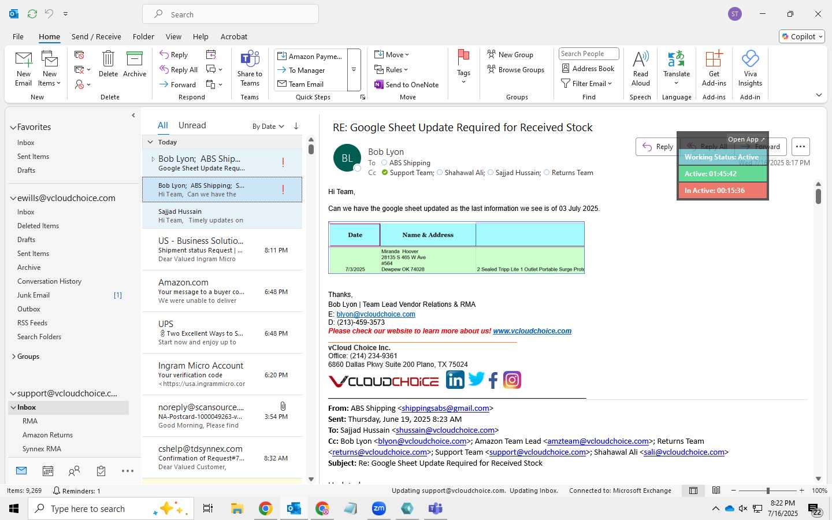
Task: Click Reply All in the ribbon
Action: click(x=179, y=70)
